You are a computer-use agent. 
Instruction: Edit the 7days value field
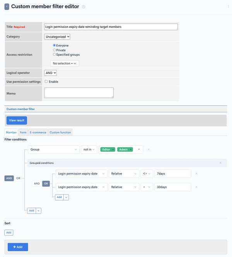tap(172, 174)
